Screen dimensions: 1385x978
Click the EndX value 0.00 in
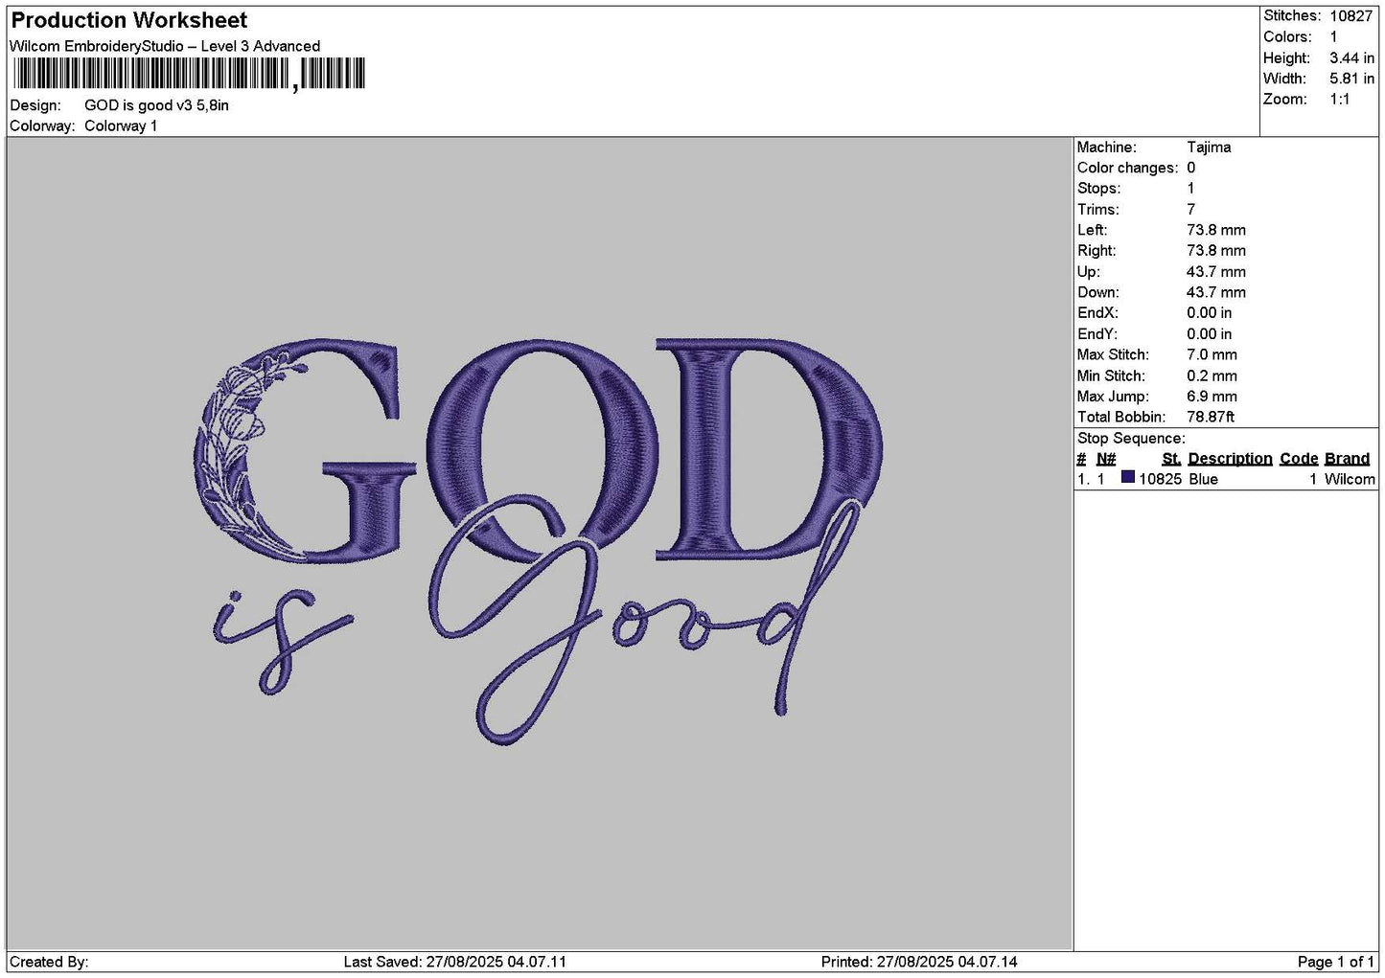coord(1209,313)
